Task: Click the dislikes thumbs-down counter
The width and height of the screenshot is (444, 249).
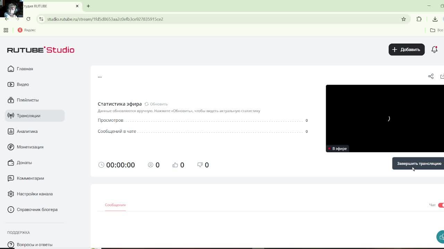Action: 203,165
